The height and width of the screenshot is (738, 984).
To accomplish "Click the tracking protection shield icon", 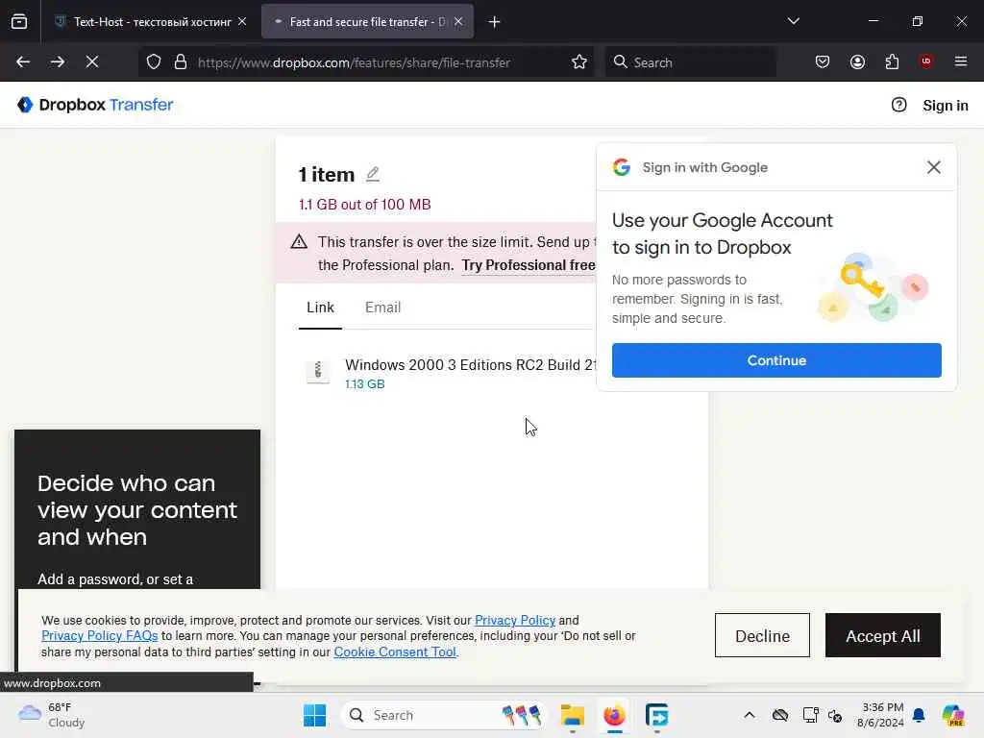I will pos(154,61).
